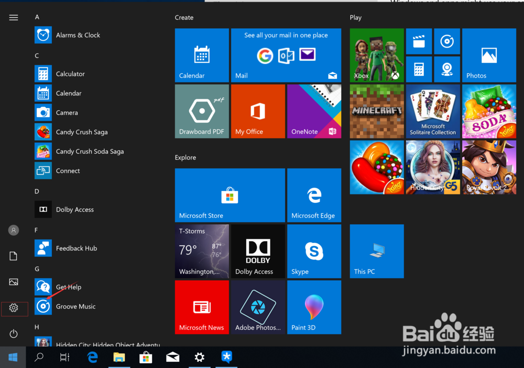Open Calendar in the app list
Viewport: 524px width, 368px height.
(x=97, y=93)
